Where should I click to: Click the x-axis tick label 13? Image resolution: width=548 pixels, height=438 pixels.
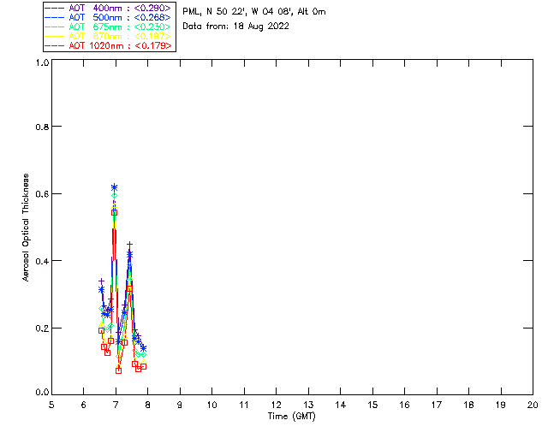pos(308,405)
